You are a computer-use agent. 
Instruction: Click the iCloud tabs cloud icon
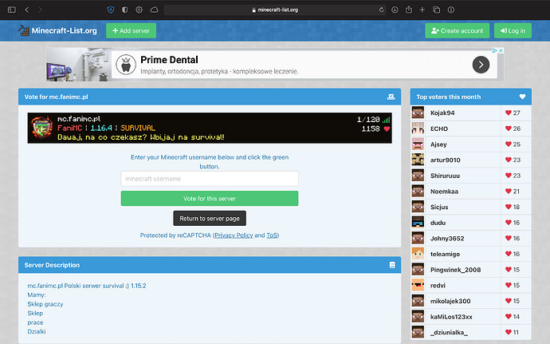click(x=155, y=10)
